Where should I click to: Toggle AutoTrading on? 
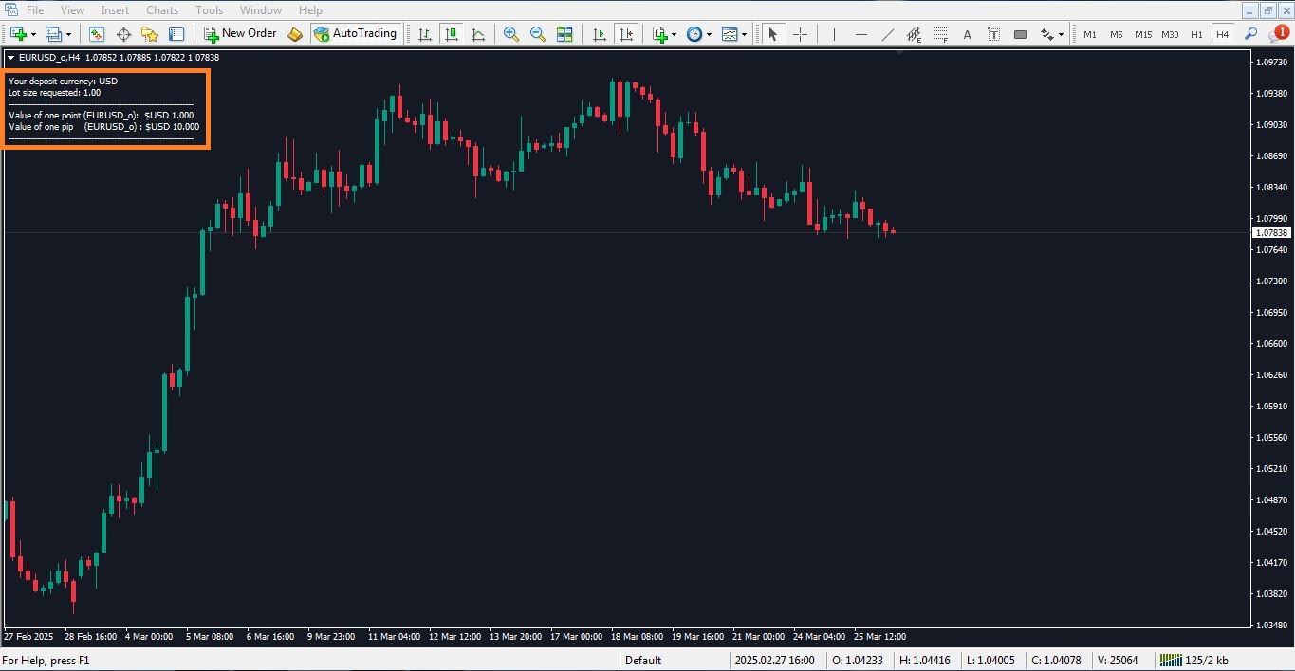click(356, 34)
